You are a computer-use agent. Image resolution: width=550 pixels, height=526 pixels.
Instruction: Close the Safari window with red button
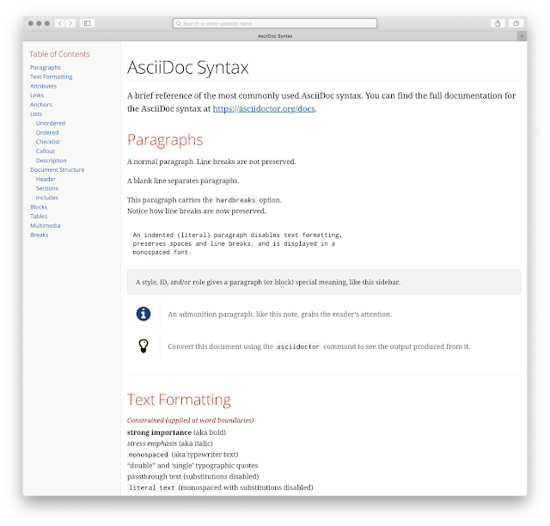(31, 23)
